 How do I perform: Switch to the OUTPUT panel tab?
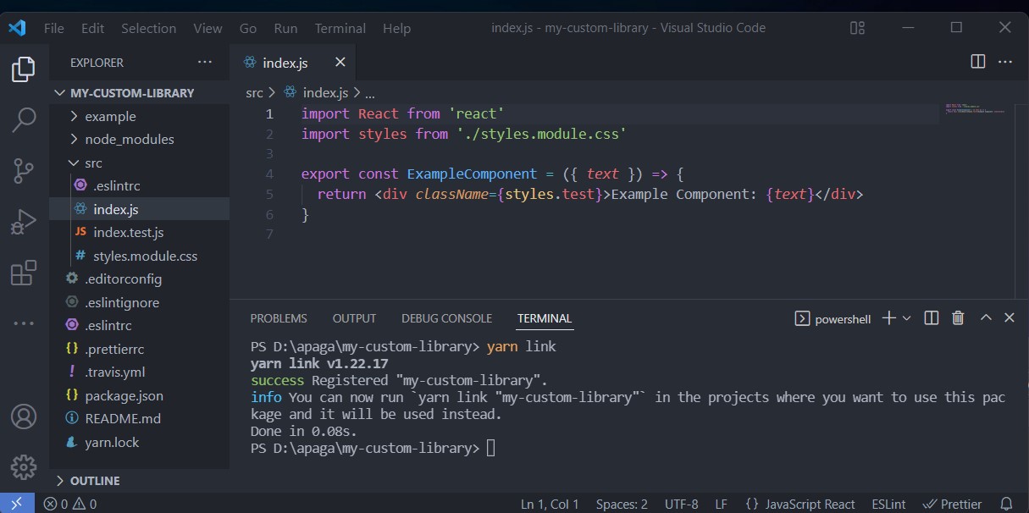click(354, 318)
